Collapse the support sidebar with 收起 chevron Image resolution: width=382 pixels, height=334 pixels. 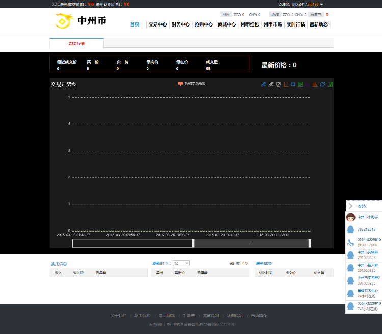350,206
